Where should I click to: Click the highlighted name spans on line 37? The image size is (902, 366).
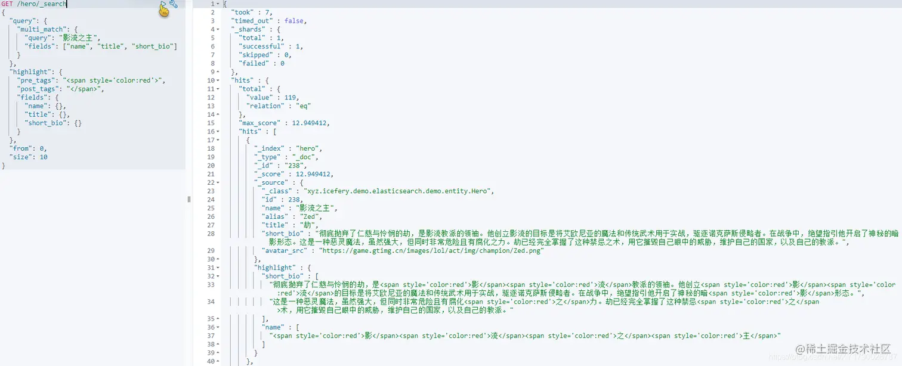point(525,336)
